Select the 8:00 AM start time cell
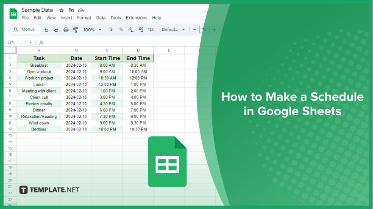The width and height of the screenshot is (373, 209). pos(107,65)
